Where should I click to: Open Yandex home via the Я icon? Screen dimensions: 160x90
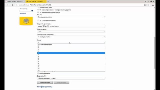click(12, 5)
